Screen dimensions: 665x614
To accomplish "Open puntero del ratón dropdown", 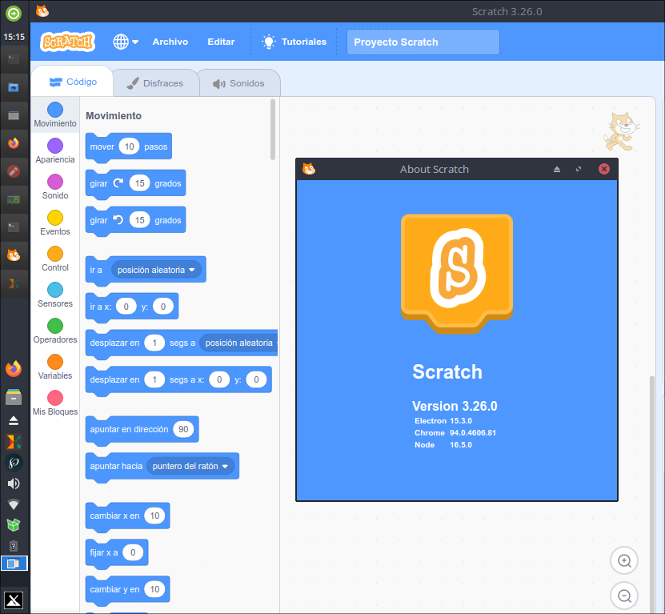I will coord(190,466).
